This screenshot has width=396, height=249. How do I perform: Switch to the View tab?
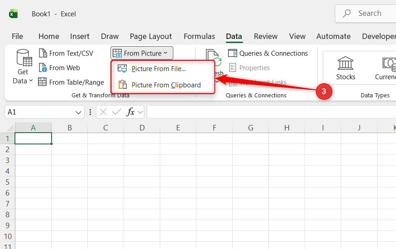tap(297, 36)
